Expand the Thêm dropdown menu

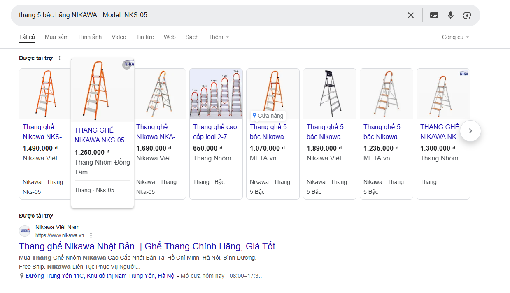[x=218, y=37]
